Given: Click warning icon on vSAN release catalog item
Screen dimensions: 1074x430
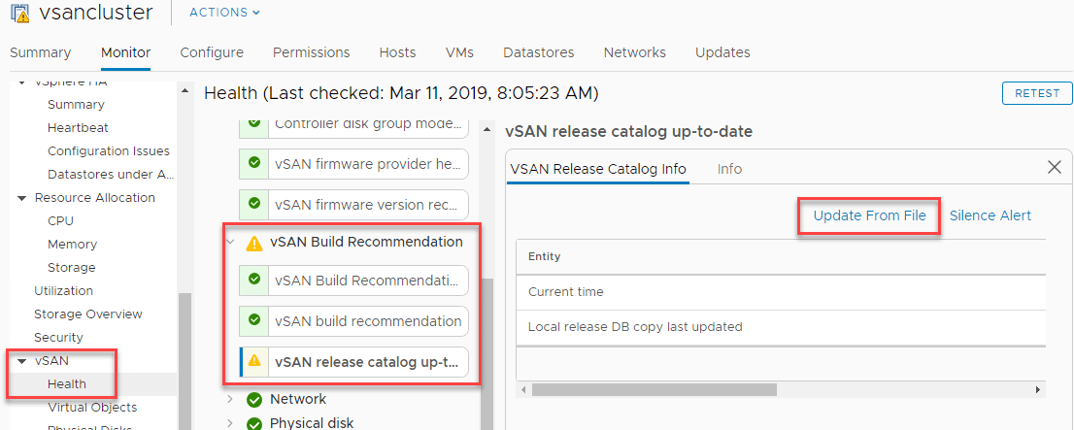Looking at the screenshot, I should click(x=254, y=360).
